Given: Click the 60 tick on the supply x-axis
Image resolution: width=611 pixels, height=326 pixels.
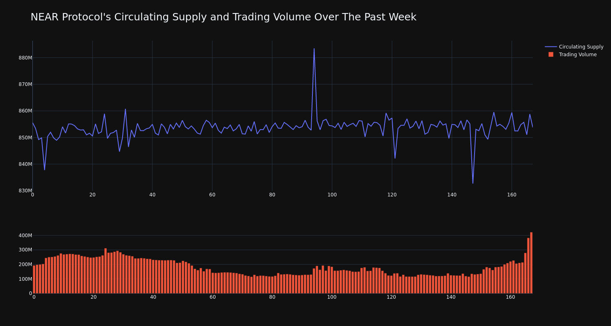Looking at the screenshot, I should pyautogui.click(x=212, y=195).
